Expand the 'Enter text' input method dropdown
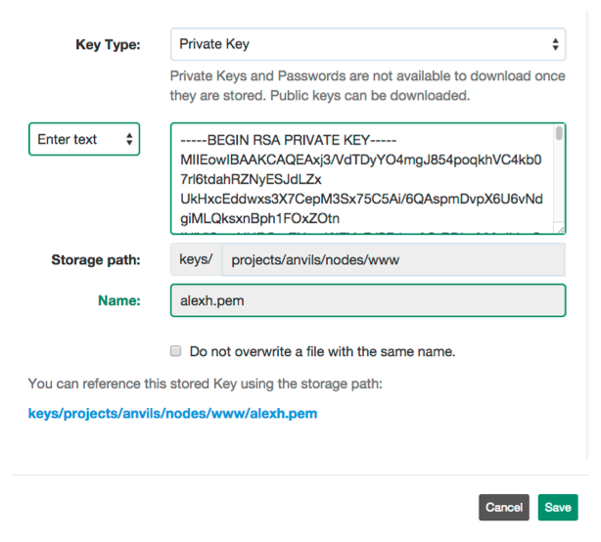The width and height of the screenshot is (601, 542). click(x=84, y=139)
